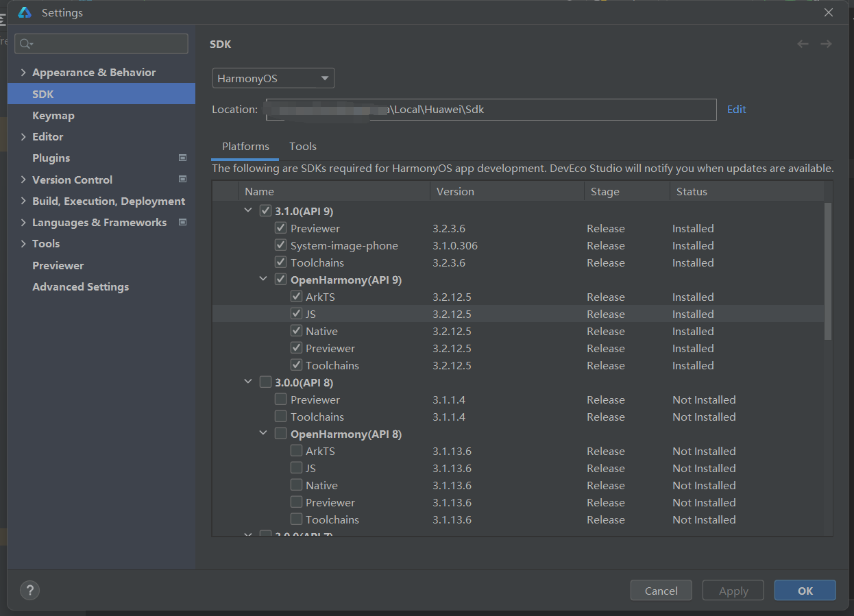Open Advanced Settings page
The width and height of the screenshot is (854, 616).
click(x=80, y=287)
